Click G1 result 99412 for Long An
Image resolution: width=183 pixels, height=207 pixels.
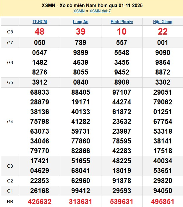point(81,191)
